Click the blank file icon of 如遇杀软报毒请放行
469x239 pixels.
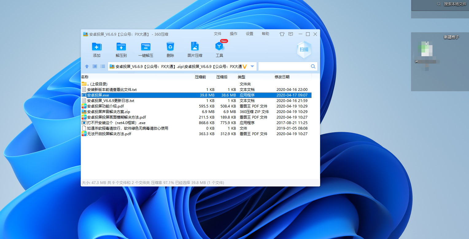84,128
